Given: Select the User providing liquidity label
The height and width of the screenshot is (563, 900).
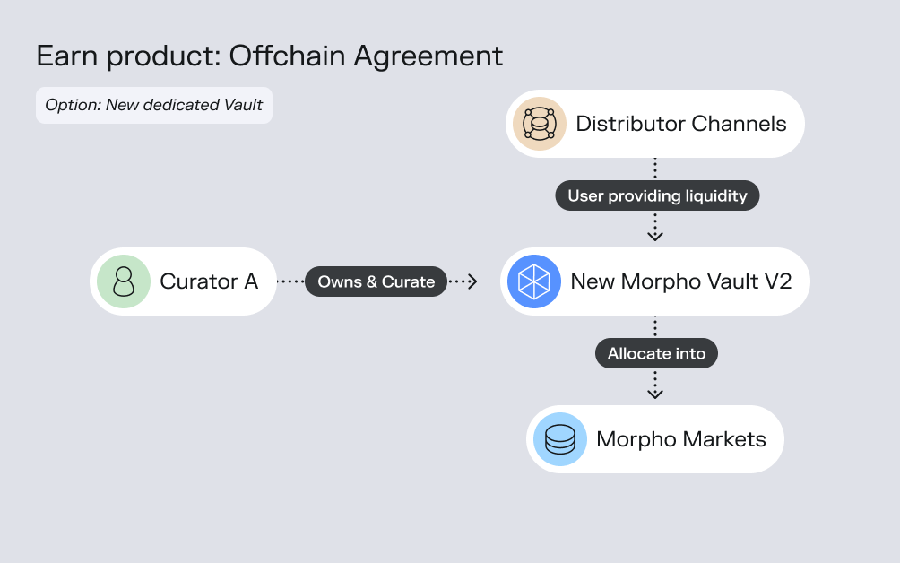Looking at the screenshot, I should pyautogui.click(x=657, y=195).
